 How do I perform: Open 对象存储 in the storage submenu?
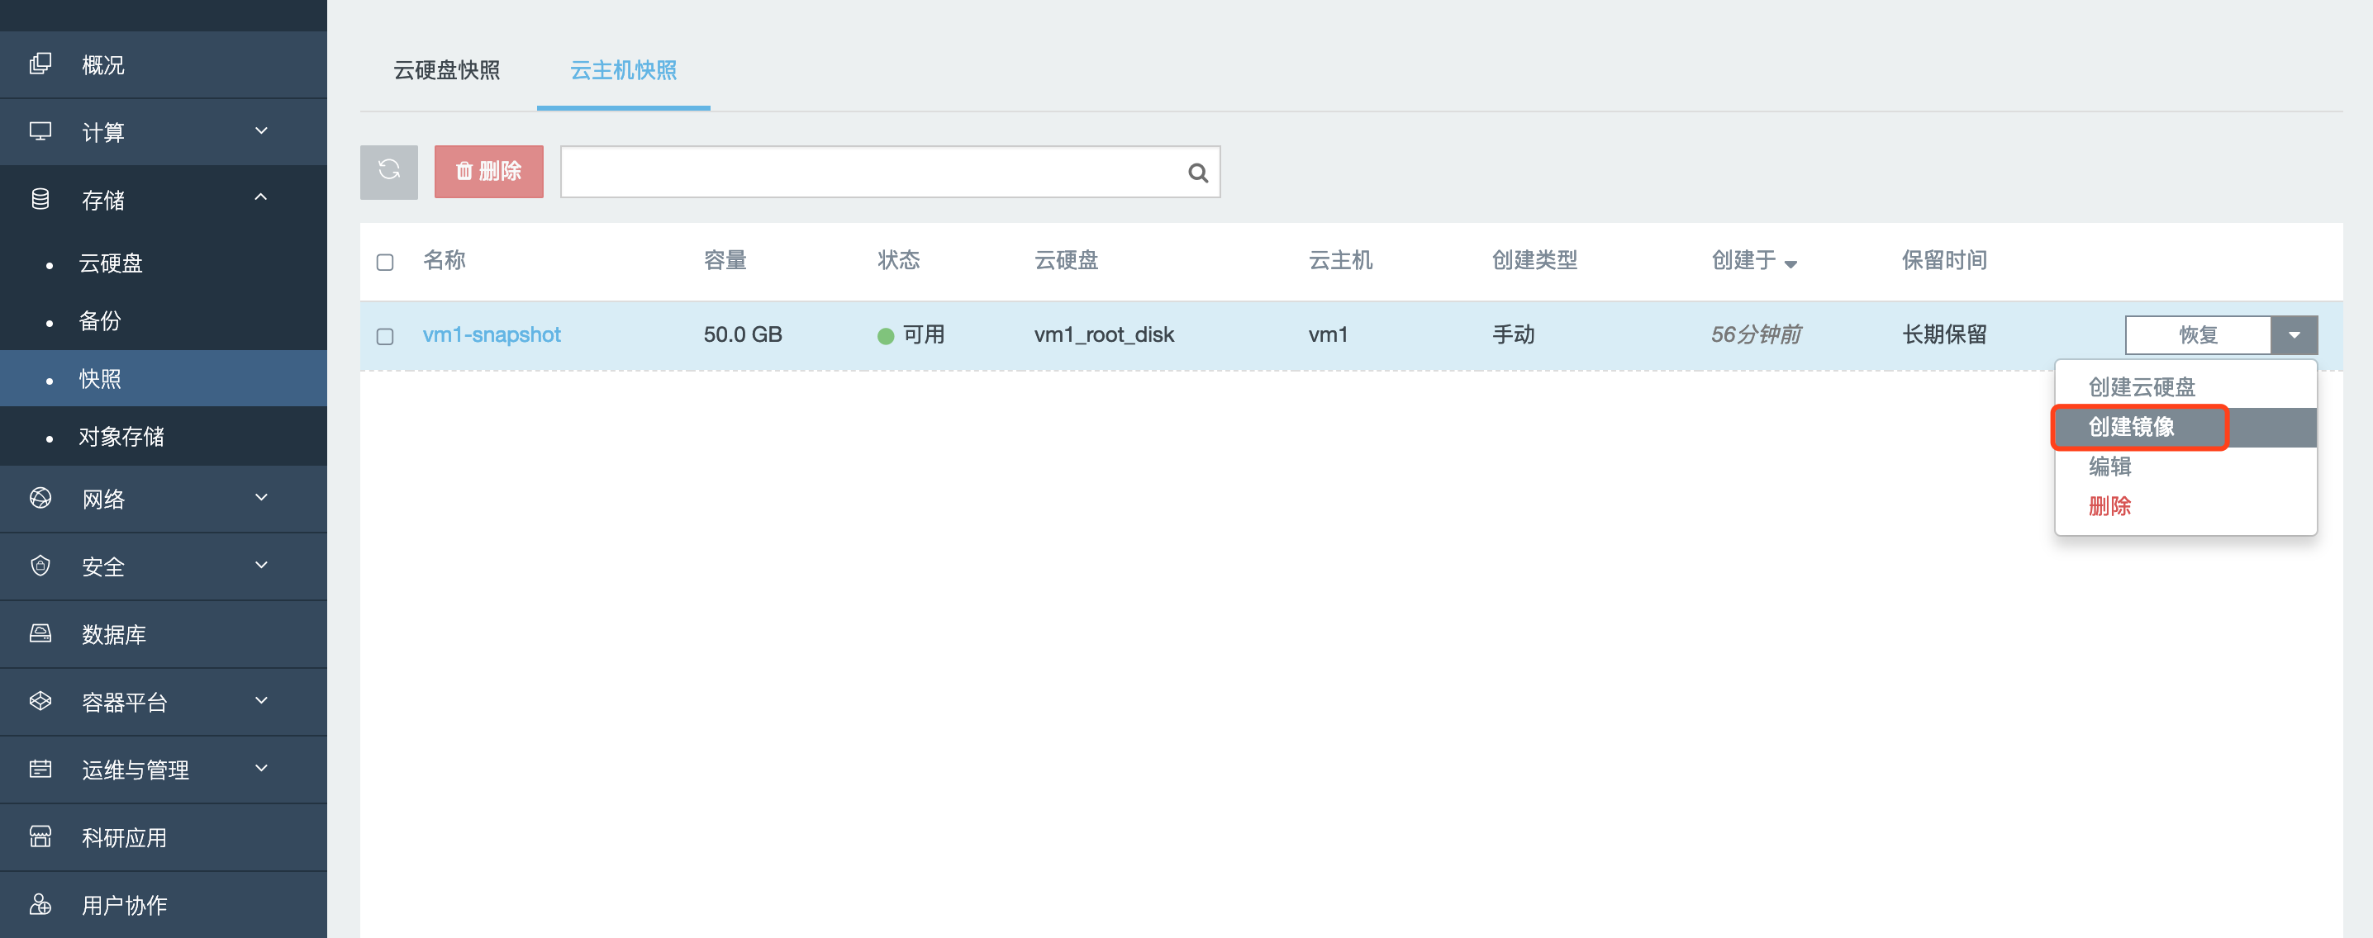pos(121,436)
